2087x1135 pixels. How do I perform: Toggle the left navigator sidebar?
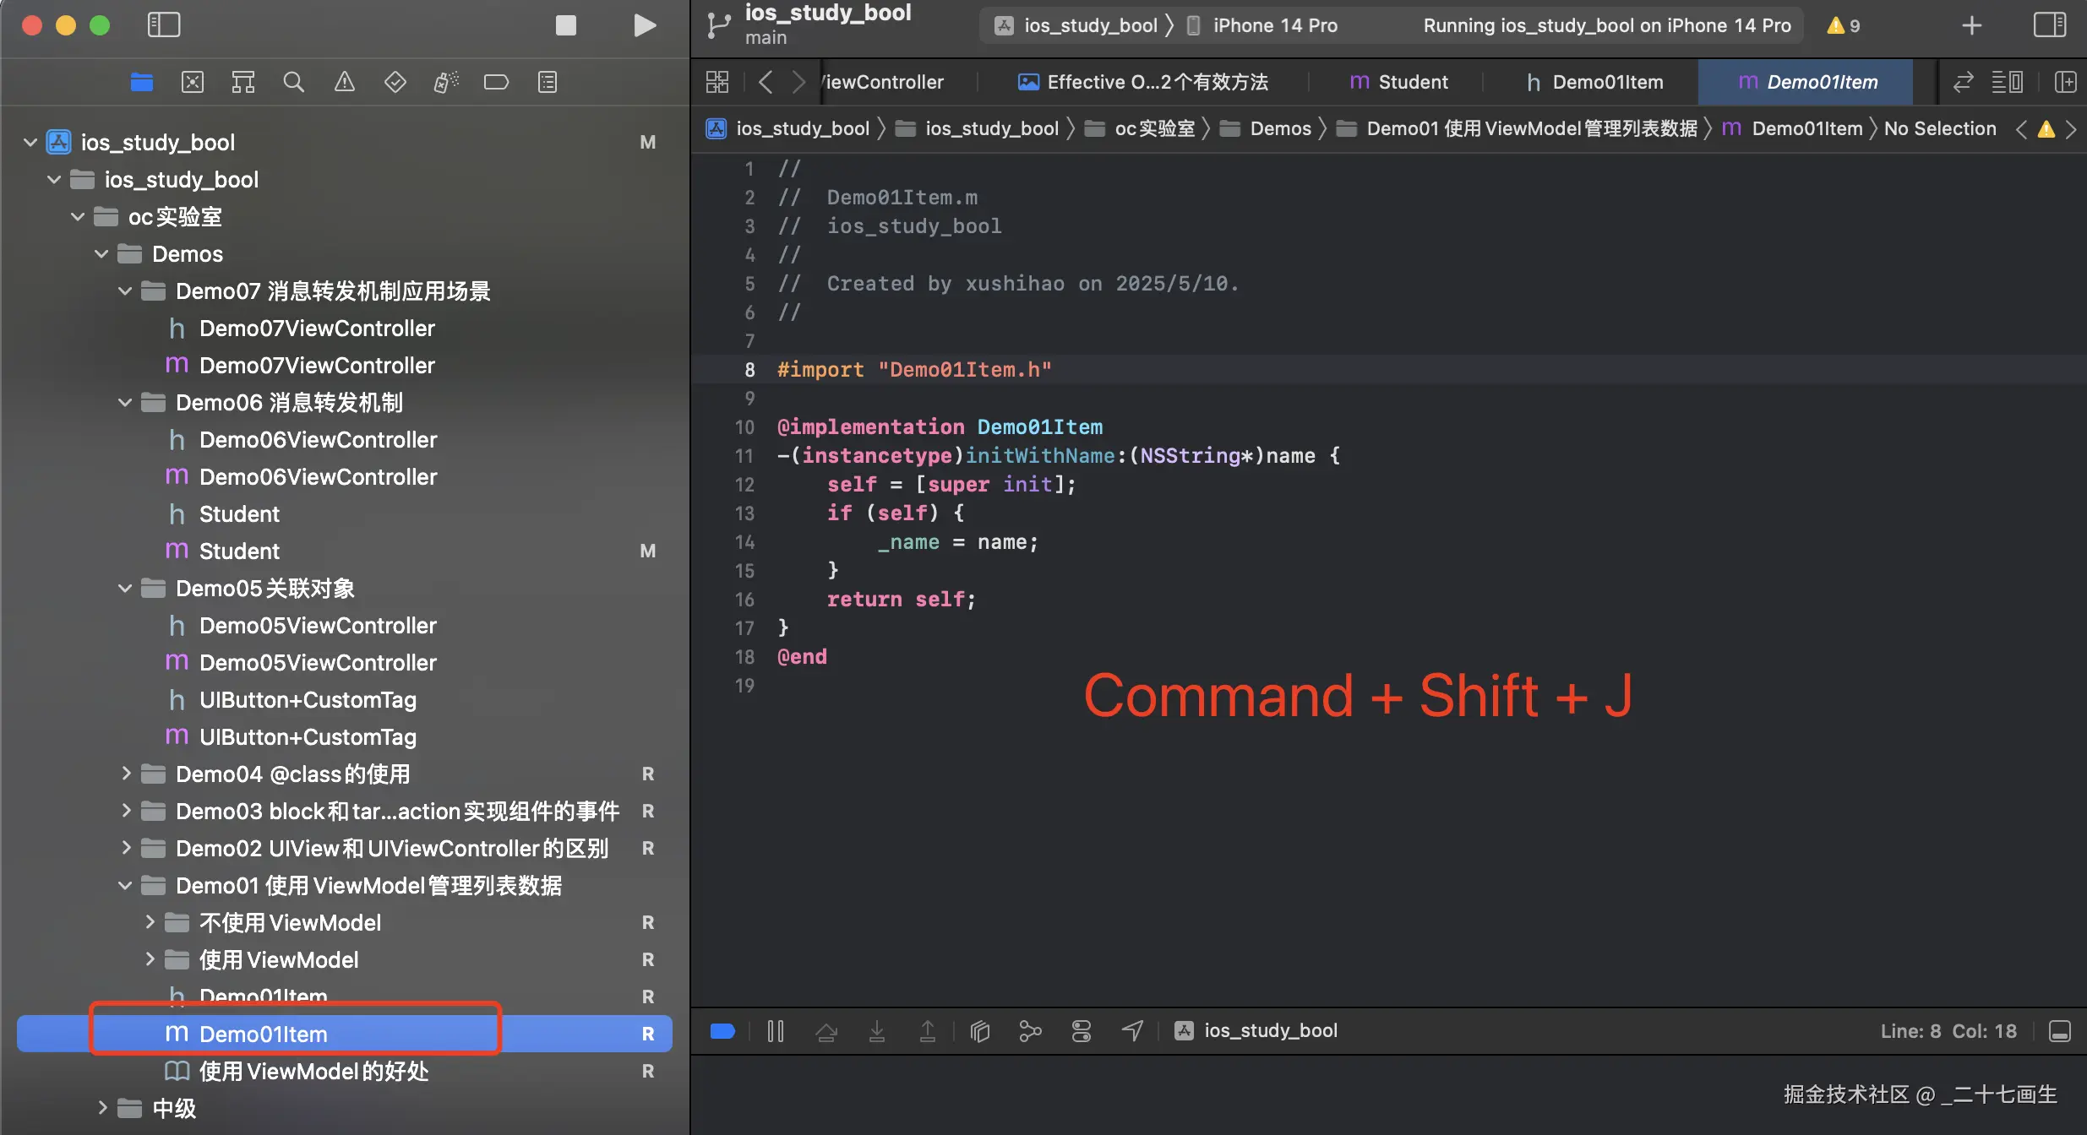pos(164,25)
